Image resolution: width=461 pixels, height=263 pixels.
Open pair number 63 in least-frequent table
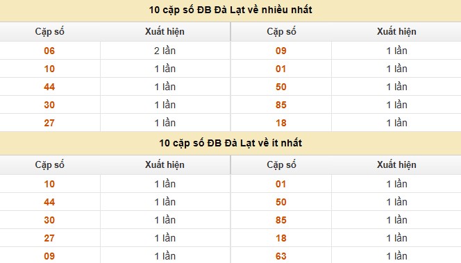280,256
